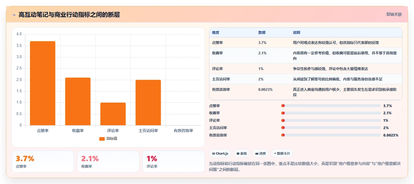
Task: Click the 双轴关联 label in the header
Action: point(394,15)
